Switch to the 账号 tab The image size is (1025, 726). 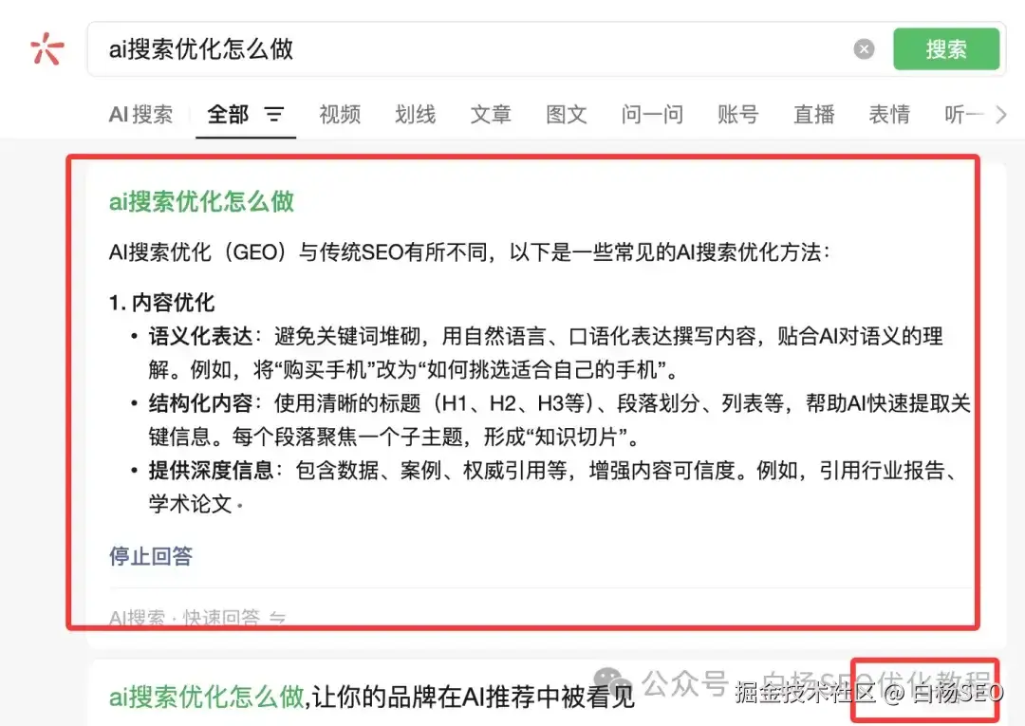point(738,114)
